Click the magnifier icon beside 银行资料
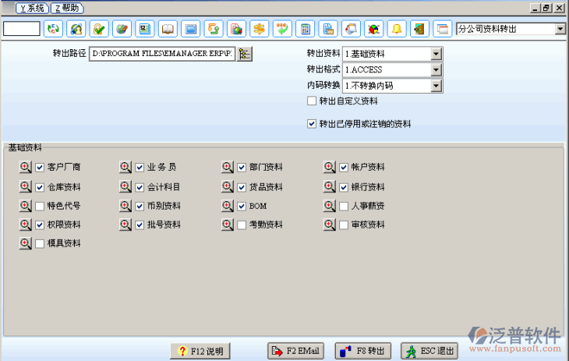The image size is (569, 361). (330, 186)
